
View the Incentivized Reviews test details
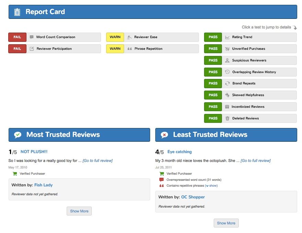coord(250,107)
